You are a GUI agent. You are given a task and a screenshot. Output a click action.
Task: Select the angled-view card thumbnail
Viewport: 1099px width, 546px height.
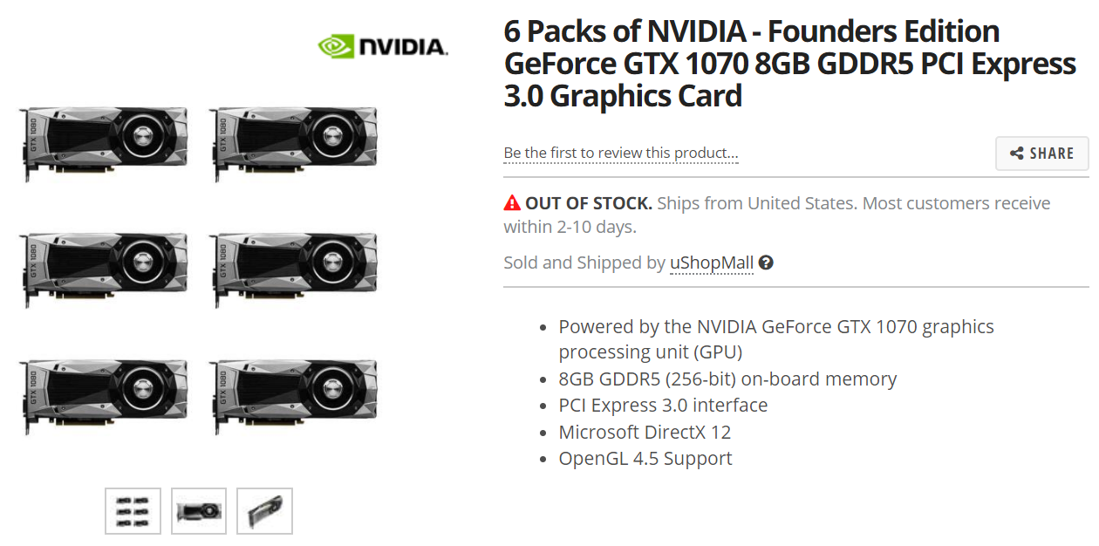(x=264, y=511)
